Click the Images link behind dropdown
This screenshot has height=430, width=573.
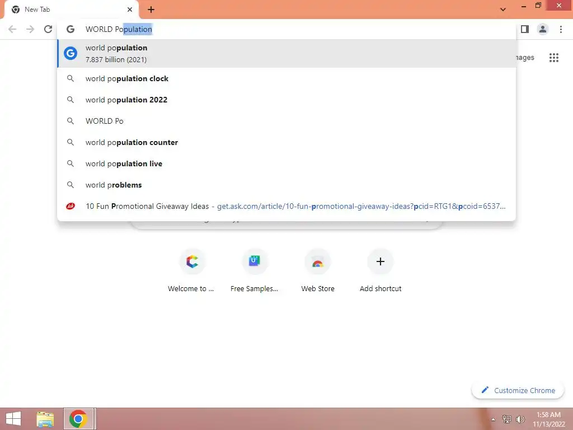click(525, 58)
